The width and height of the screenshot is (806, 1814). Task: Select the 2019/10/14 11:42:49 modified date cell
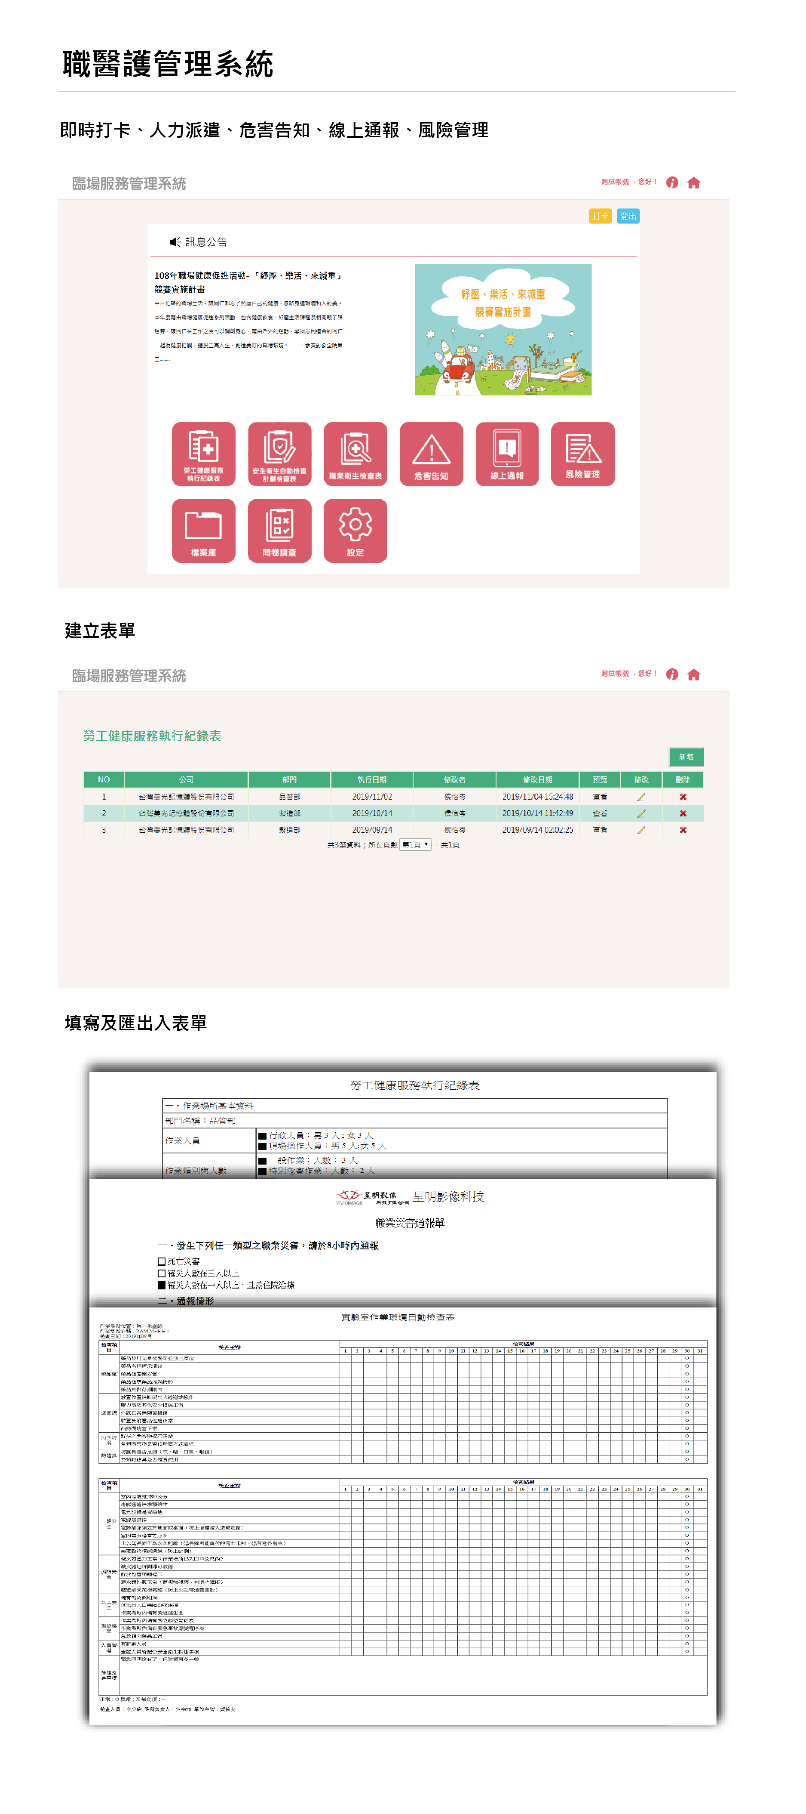pos(537,813)
